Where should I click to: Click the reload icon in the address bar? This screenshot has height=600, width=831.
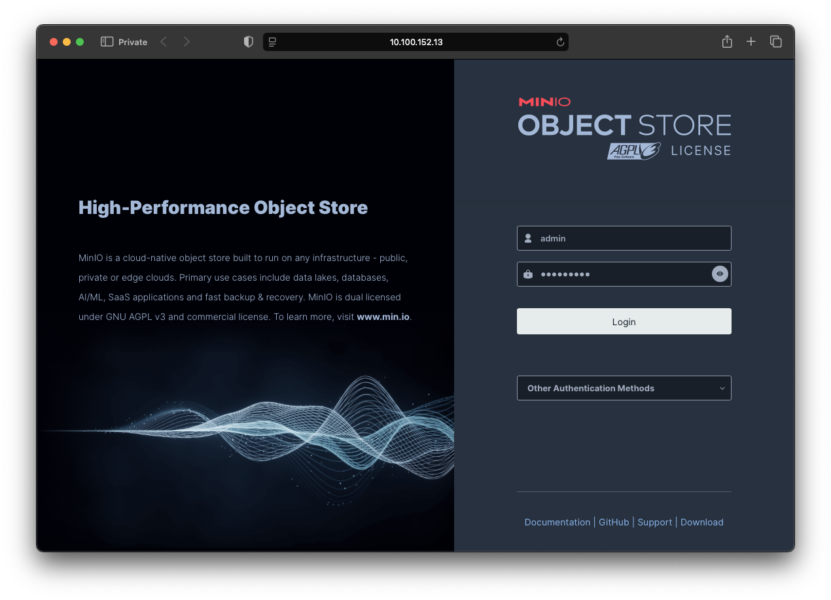(559, 41)
